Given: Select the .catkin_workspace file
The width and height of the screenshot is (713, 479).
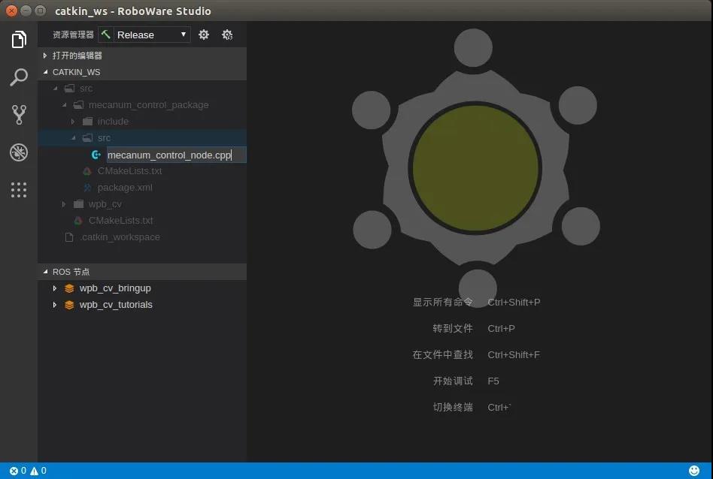Looking at the screenshot, I should 120,237.
